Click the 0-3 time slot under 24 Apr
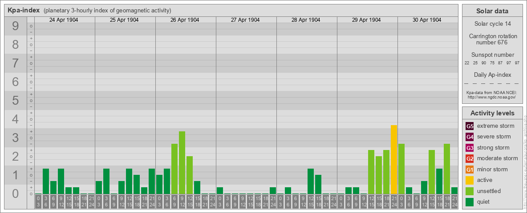The width and height of the screenshot is (527, 213). pos(38,201)
